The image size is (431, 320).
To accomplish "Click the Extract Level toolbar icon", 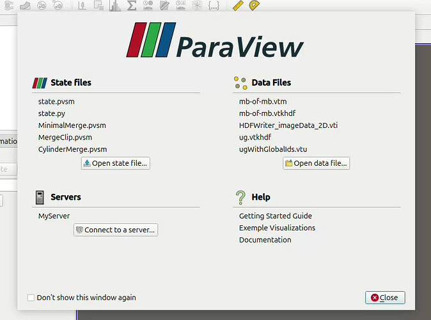I will 58,5.
